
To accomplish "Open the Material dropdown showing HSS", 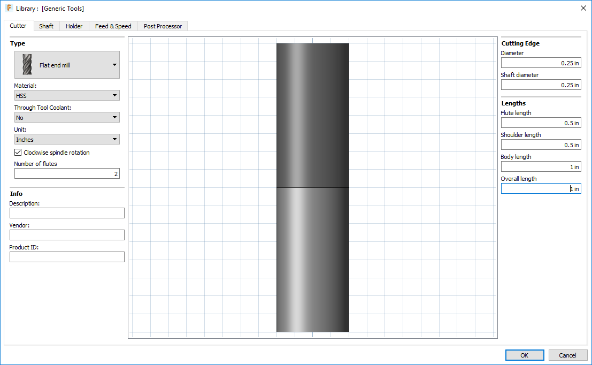I will tap(67, 96).
